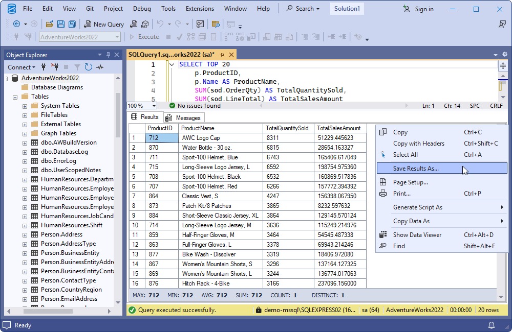Click the ProductName column header

coord(220,128)
